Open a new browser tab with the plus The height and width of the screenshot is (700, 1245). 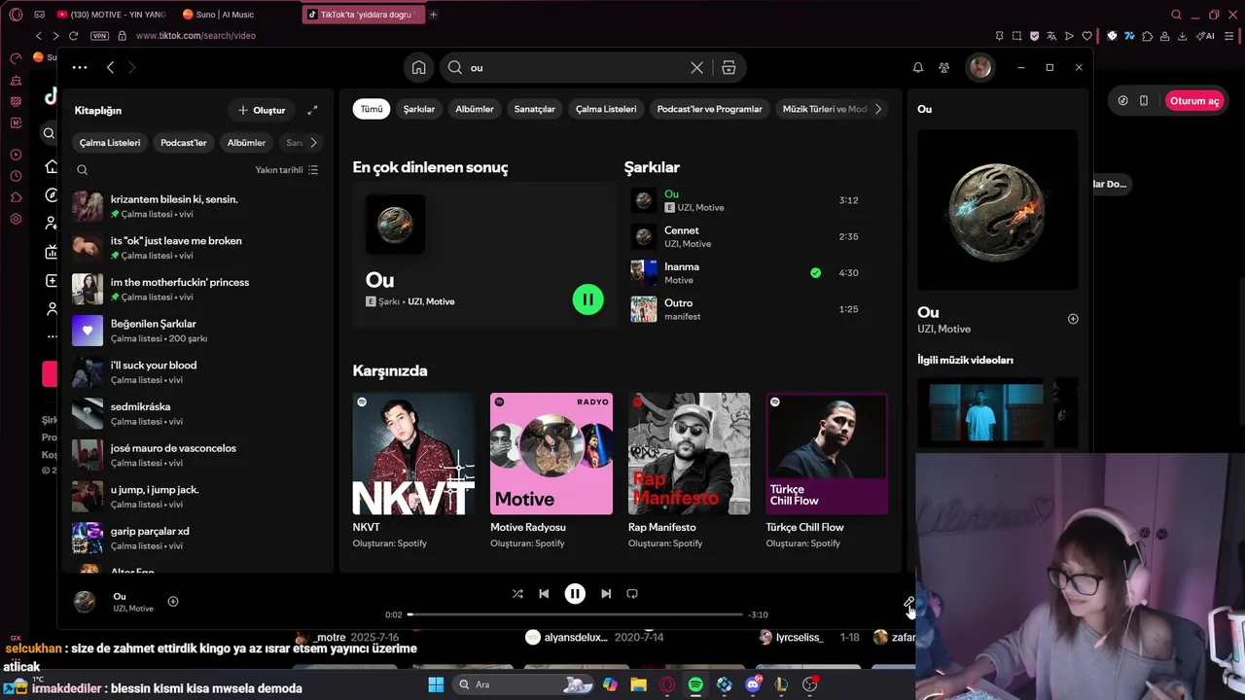point(433,15)
